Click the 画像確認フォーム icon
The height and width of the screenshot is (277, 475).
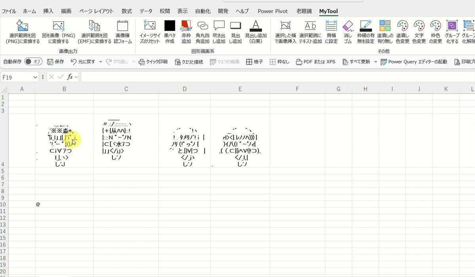click(x=123, y=26)
